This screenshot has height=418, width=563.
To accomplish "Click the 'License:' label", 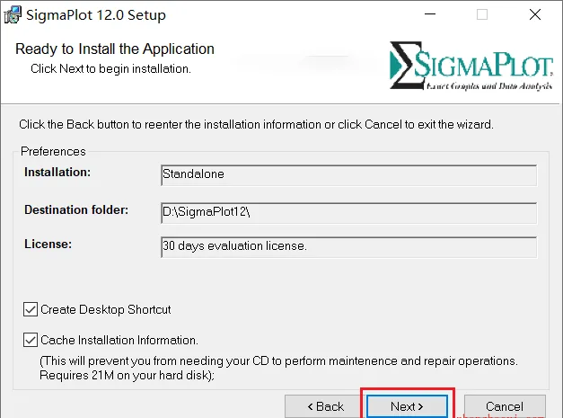I will 48,244.
